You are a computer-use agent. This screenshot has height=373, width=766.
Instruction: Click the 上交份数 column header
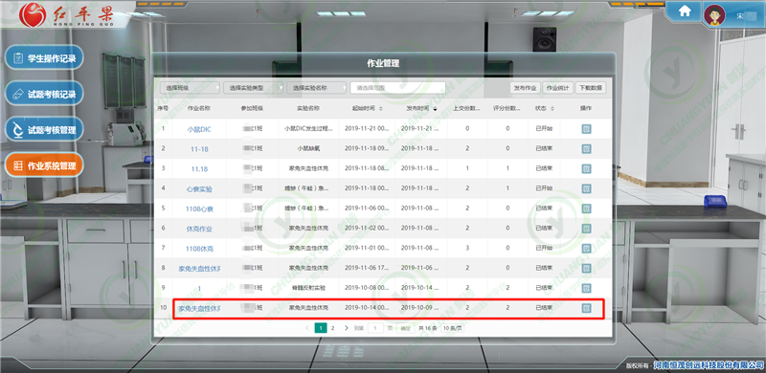(x=467, y=108)
